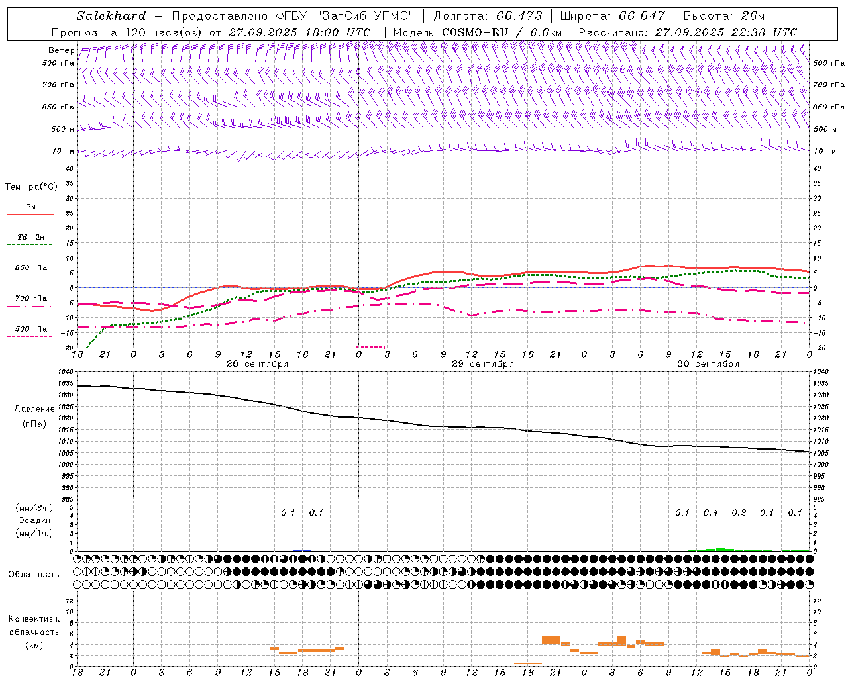848x678 pixels.
Task: Click Рассчитано: 27.09.2025 22:38 UTC timestamp
Action: point(688,32)
